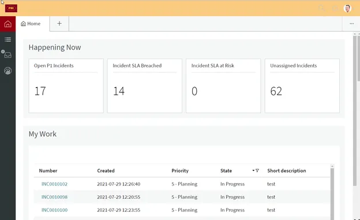Image resolution: width=360 pixels, height=220 pixels.
Task: Sort by the Priority column header
Action: pos(180,170)
